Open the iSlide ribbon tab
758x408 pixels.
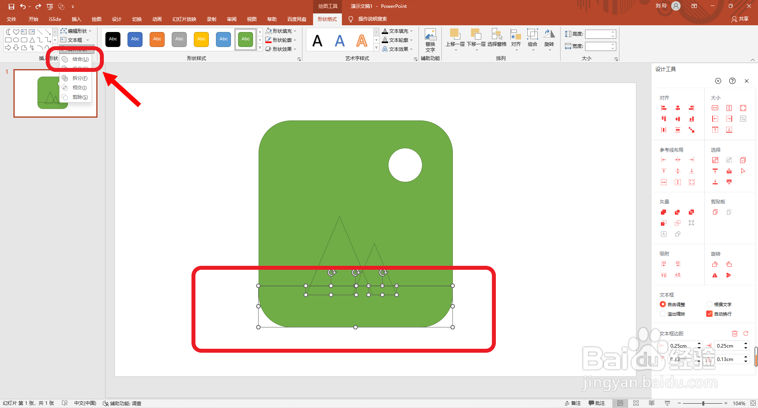(x=55, y=19)
